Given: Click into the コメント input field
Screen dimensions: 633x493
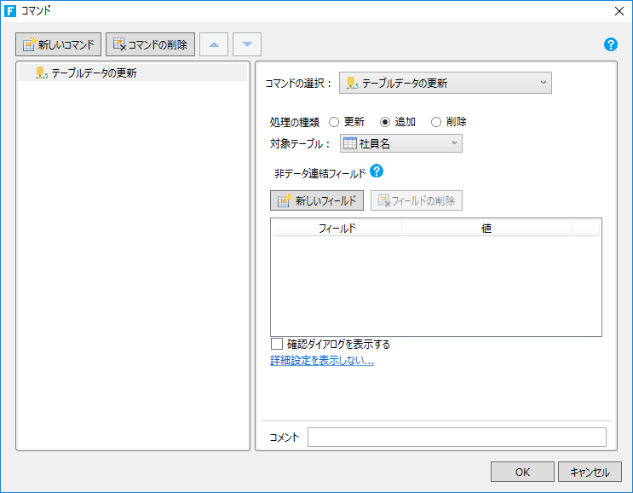Looking at the screenshot, I should click(x=457, y=438).
